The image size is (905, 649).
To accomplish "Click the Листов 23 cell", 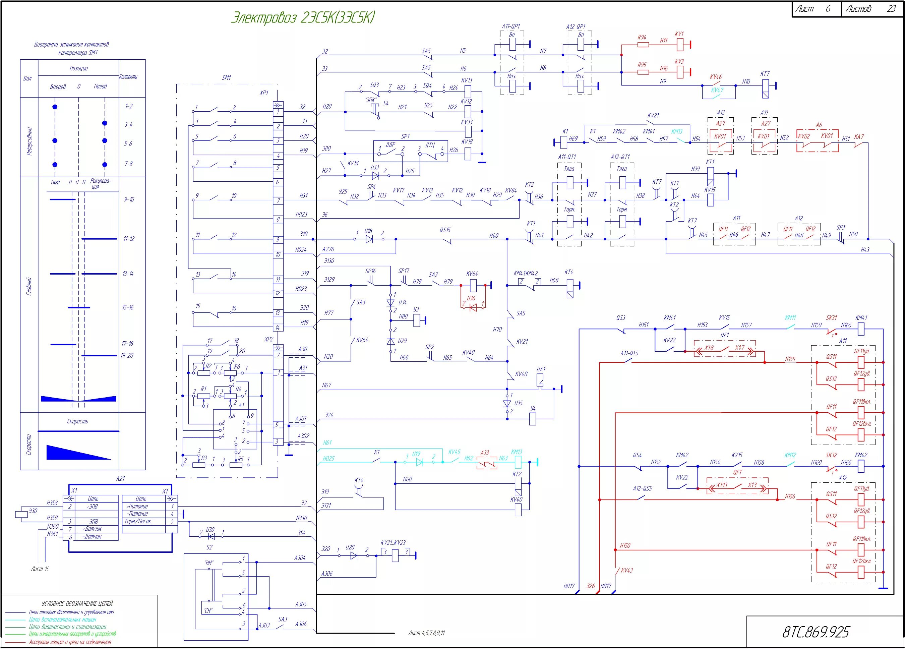I will (x=872, y=9).
